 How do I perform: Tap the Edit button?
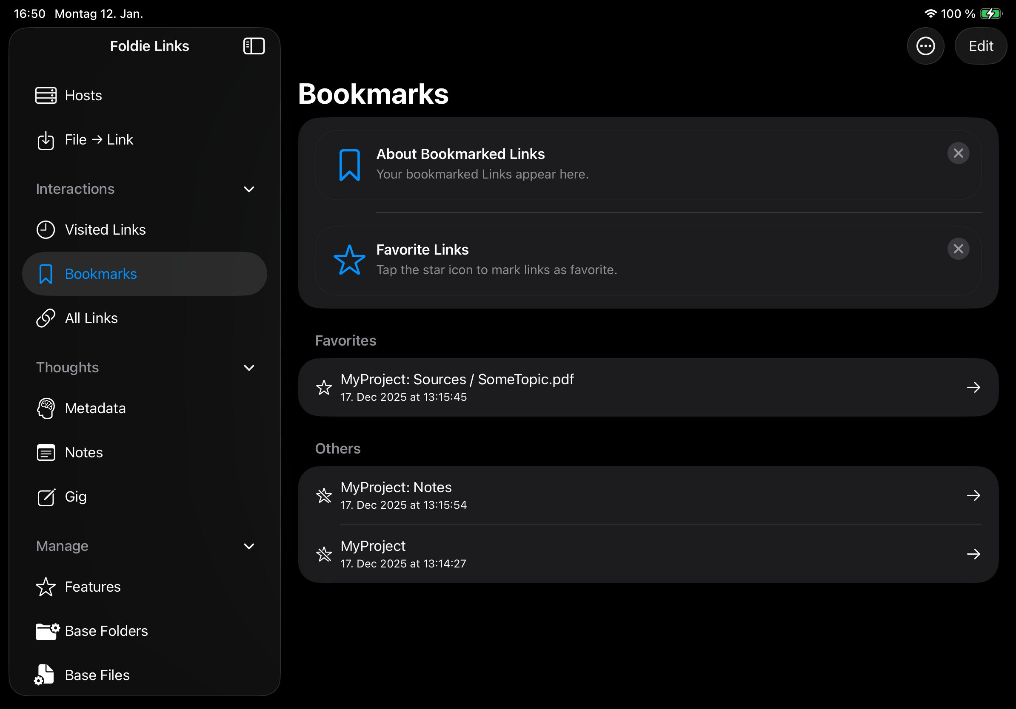(981, 45)
